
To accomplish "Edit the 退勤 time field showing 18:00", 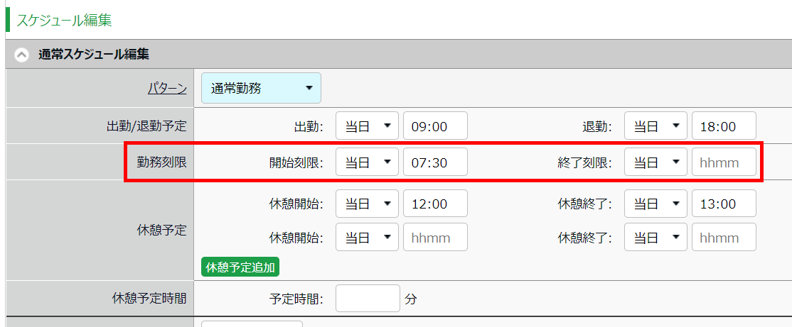I will tap(723, 126).
